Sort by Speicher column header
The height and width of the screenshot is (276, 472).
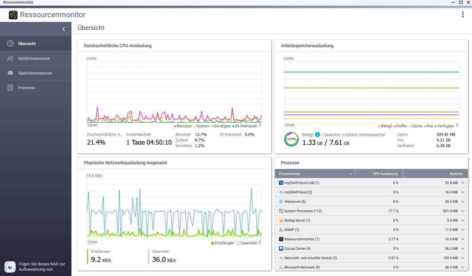[x=435, y=174]
